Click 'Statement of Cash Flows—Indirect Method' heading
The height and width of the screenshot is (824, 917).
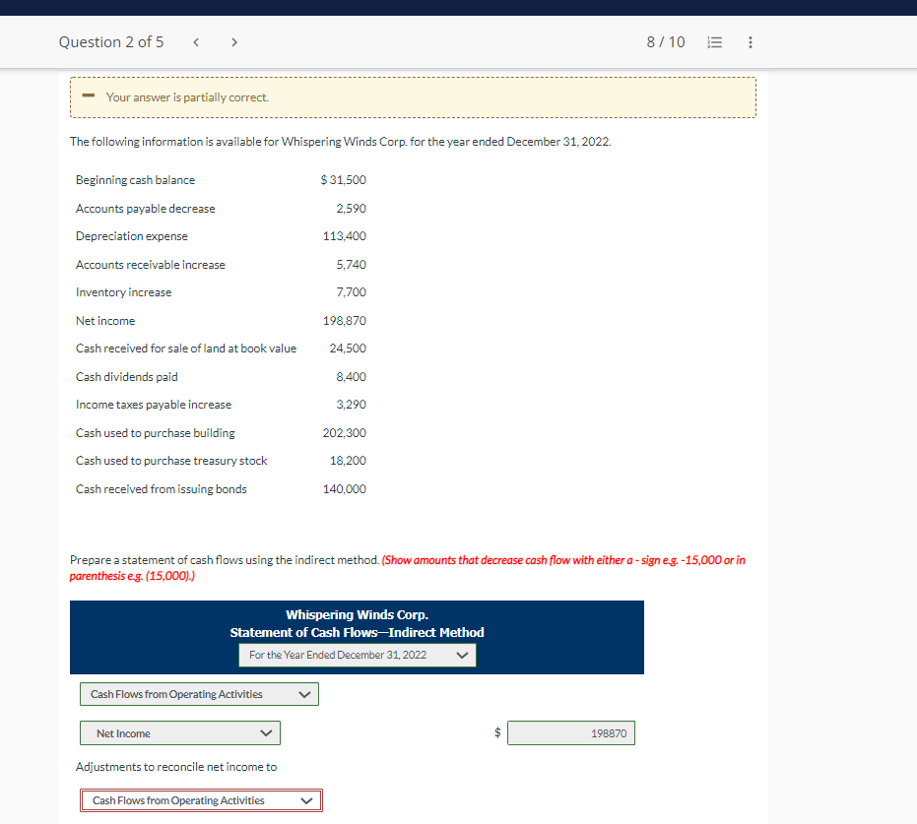[357, 632]
